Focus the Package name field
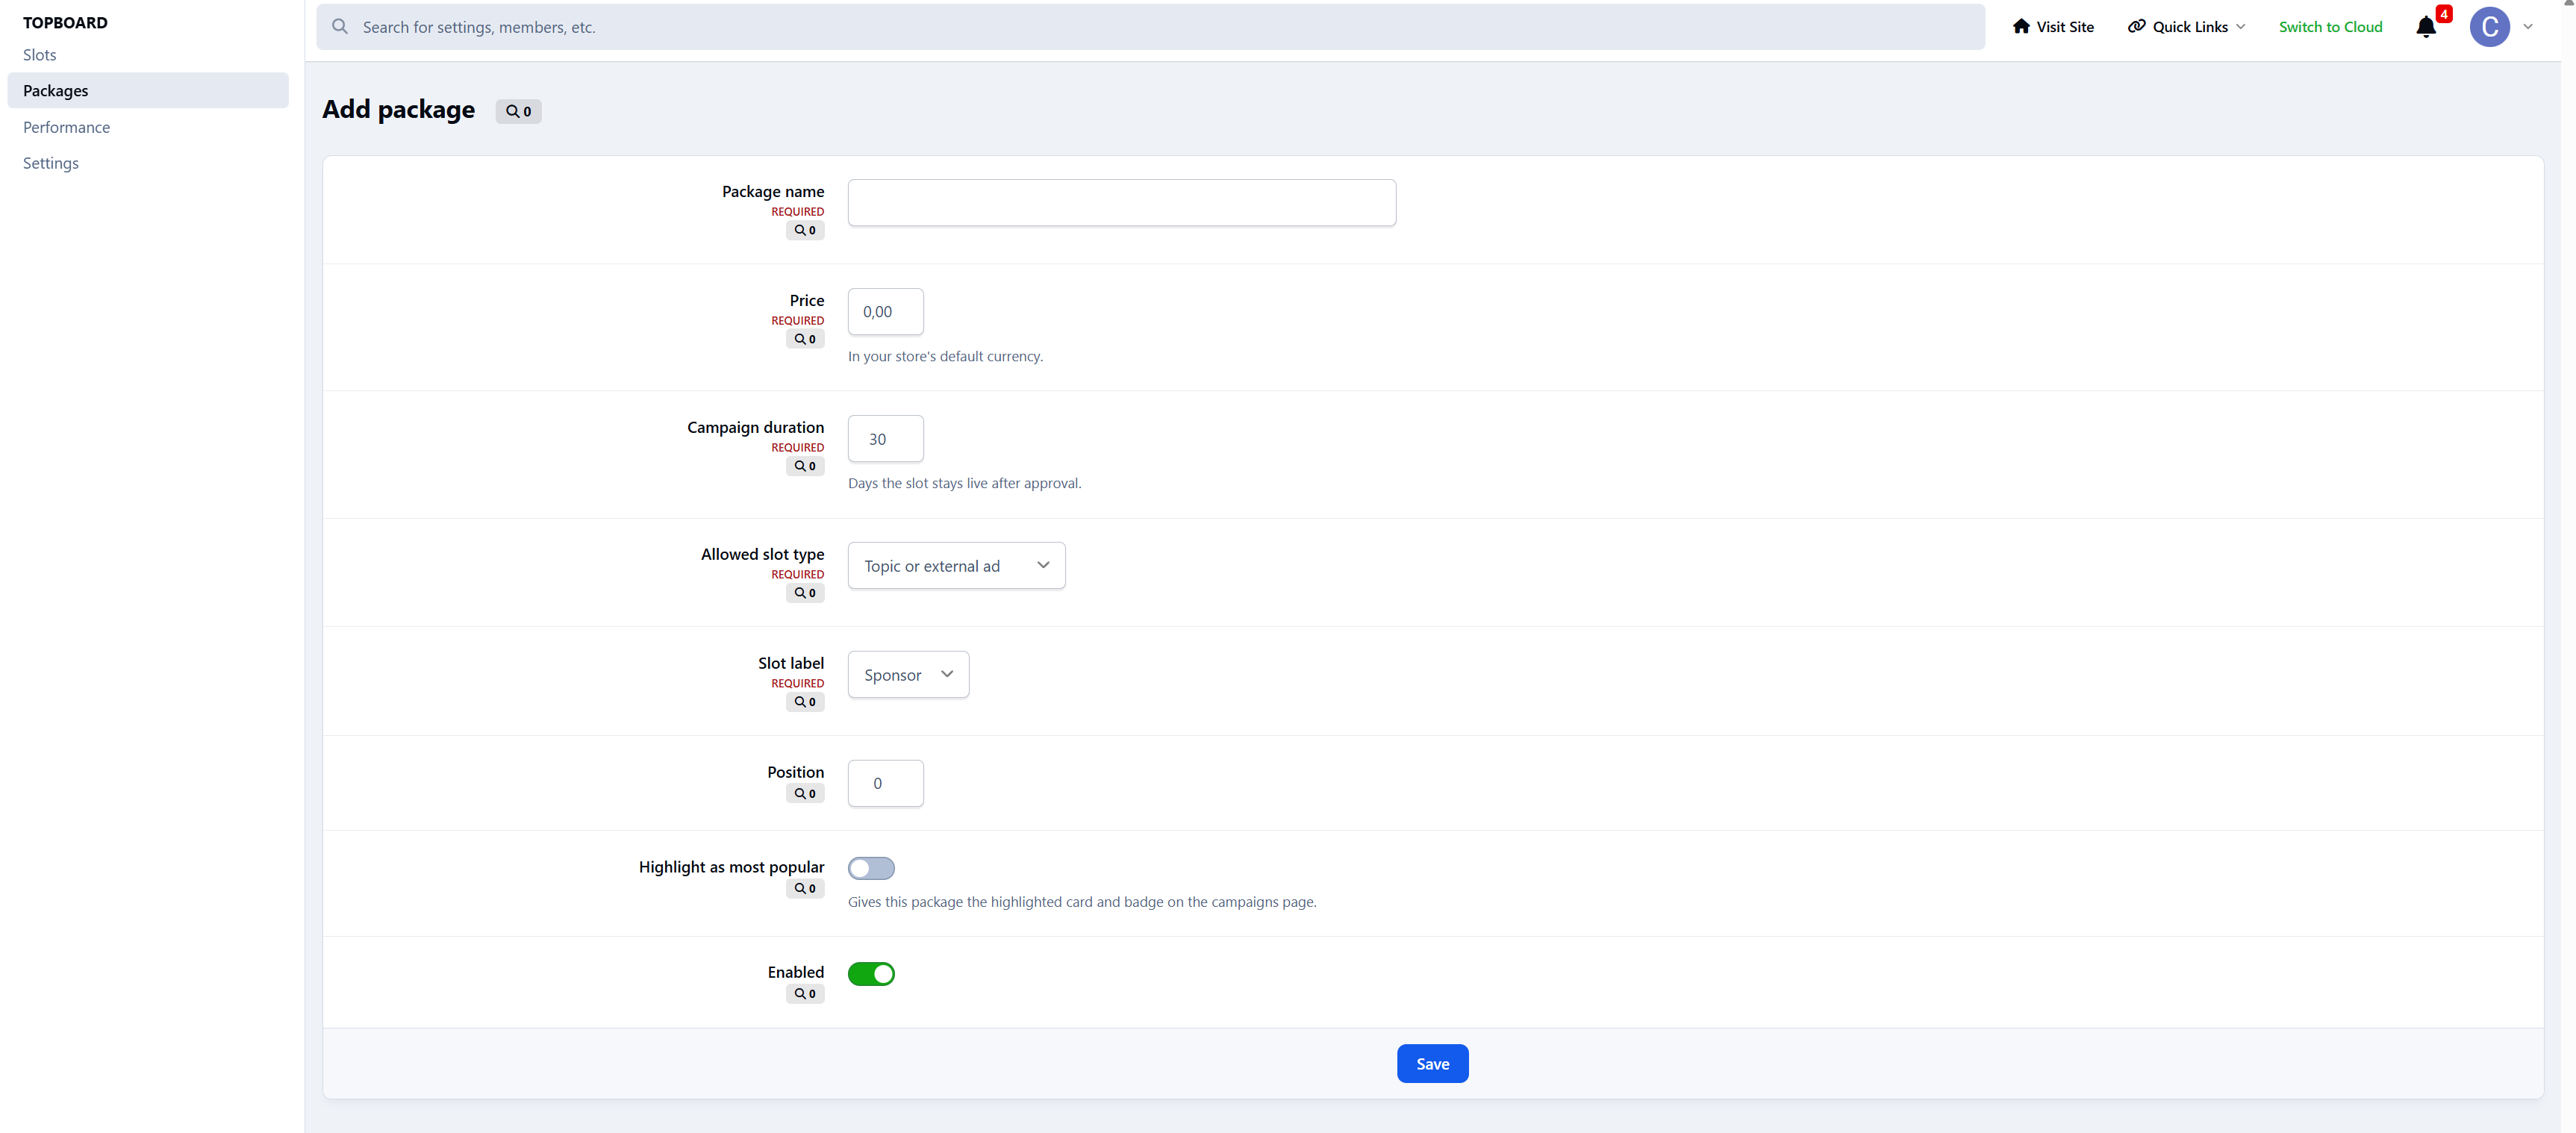 coord(1121,203)
